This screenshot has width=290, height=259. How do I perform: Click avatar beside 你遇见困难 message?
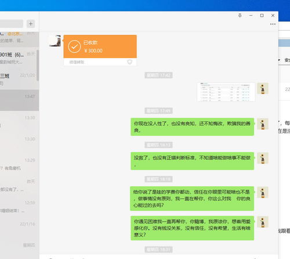pos(263,222)
